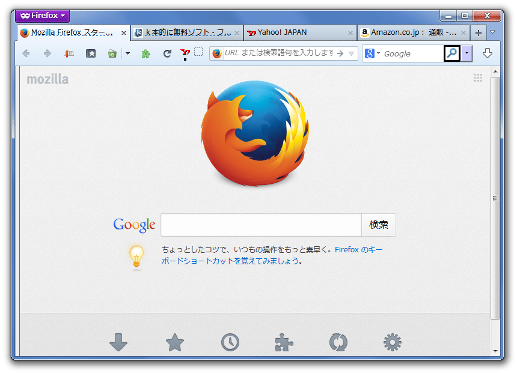Click the mozilla wordmark
This screenshot has height=373, width=517.
click(x=47, y=79)
